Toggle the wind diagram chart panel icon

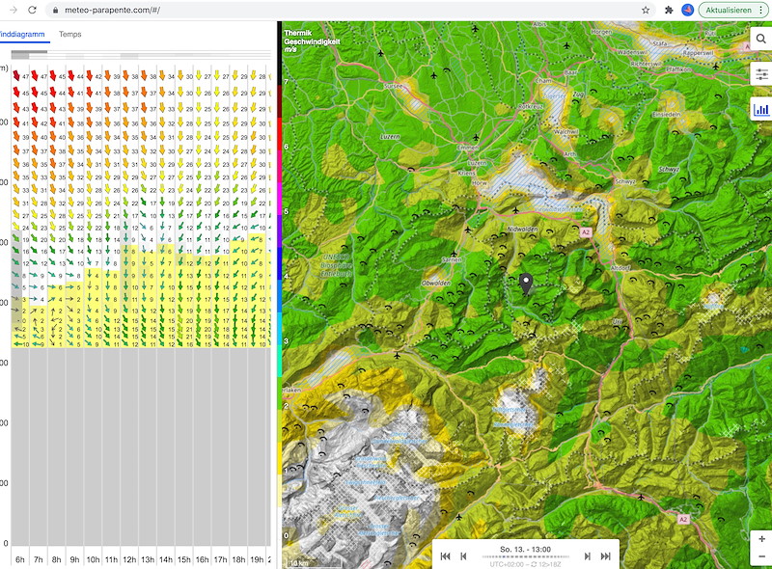(x=761, y=109)
